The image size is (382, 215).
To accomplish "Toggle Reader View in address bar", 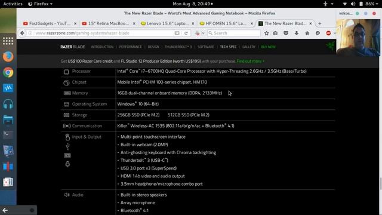I will [177, 33].
